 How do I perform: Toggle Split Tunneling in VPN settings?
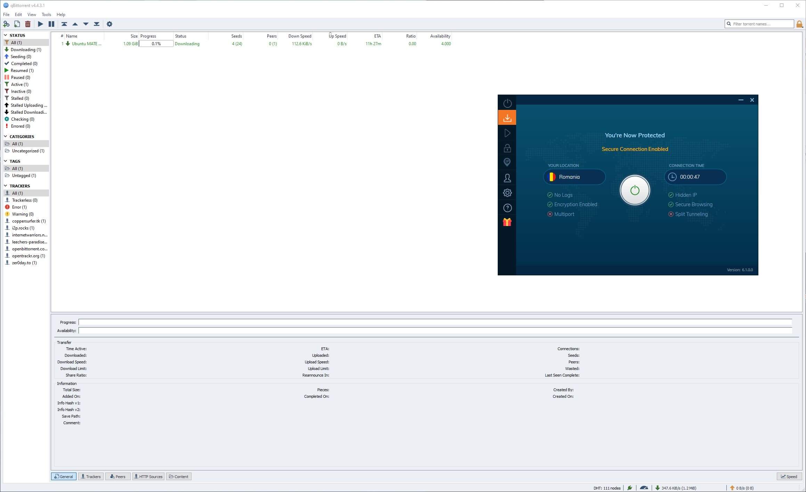pos(670,214)
